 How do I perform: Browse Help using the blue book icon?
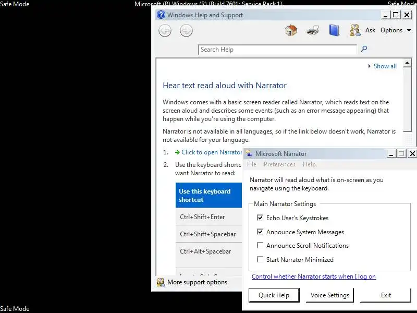[334, 30]
